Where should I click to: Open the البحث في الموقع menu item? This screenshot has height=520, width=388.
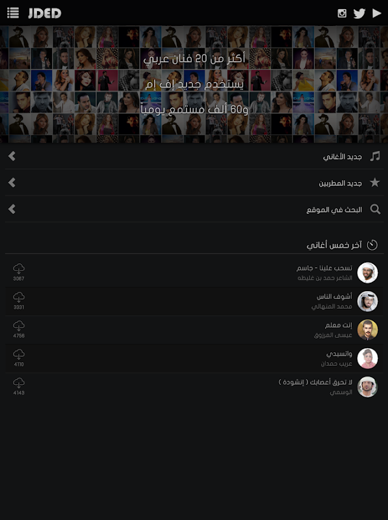coord(194,209)
